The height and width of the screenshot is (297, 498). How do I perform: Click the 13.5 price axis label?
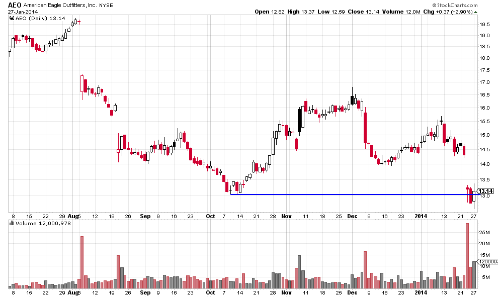click(x=484, y=179)
